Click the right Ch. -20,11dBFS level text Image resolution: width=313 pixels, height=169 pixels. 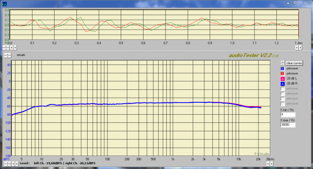80,163
